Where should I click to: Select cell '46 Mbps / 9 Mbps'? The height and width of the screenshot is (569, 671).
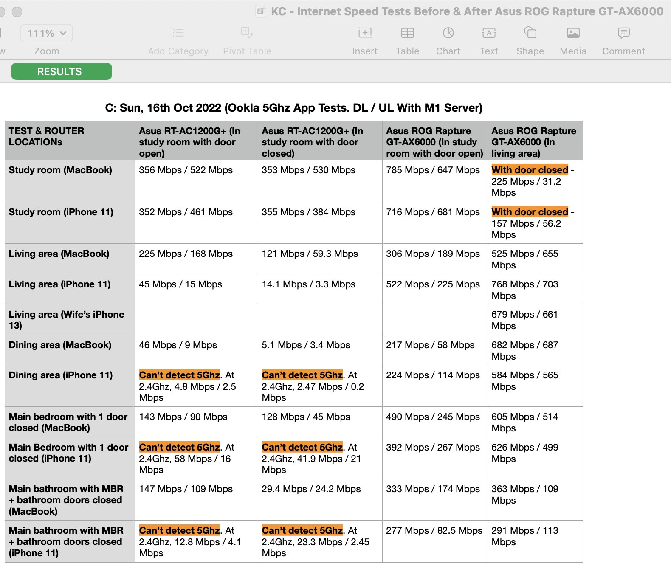coord(197,350)
